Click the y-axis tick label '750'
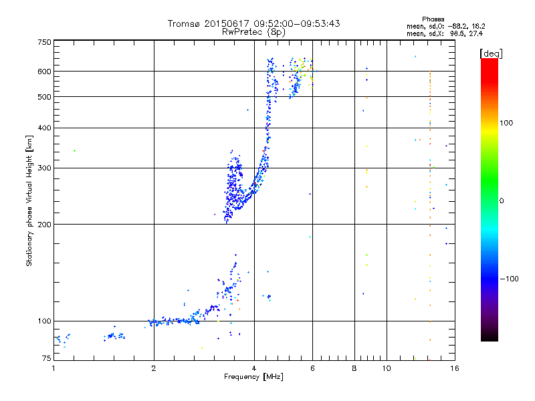The height and width of the screenshot is (401, 535). click(44, 42)
